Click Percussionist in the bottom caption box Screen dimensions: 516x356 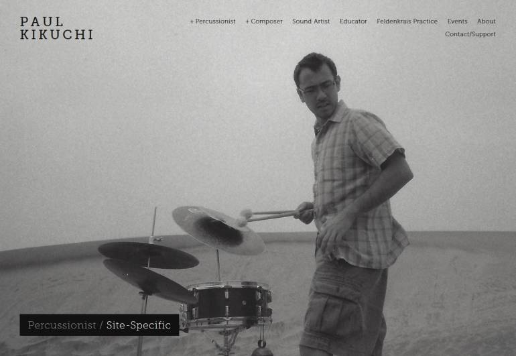pos(62,325)
